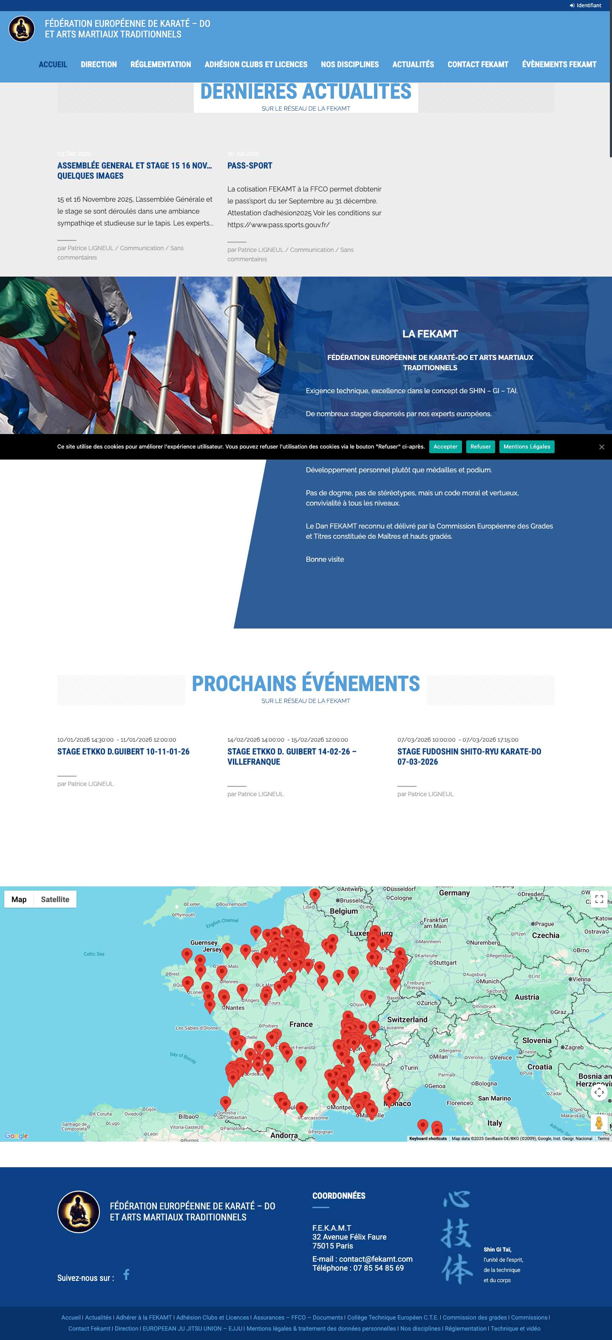612x1340 pixels.
Task: Click the footer FEKAMT round logo
Action: [78, 1211]
